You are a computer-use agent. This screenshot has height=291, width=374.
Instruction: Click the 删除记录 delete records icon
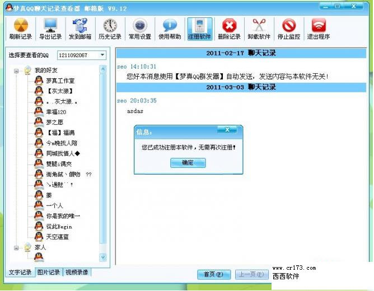point(229,29)
